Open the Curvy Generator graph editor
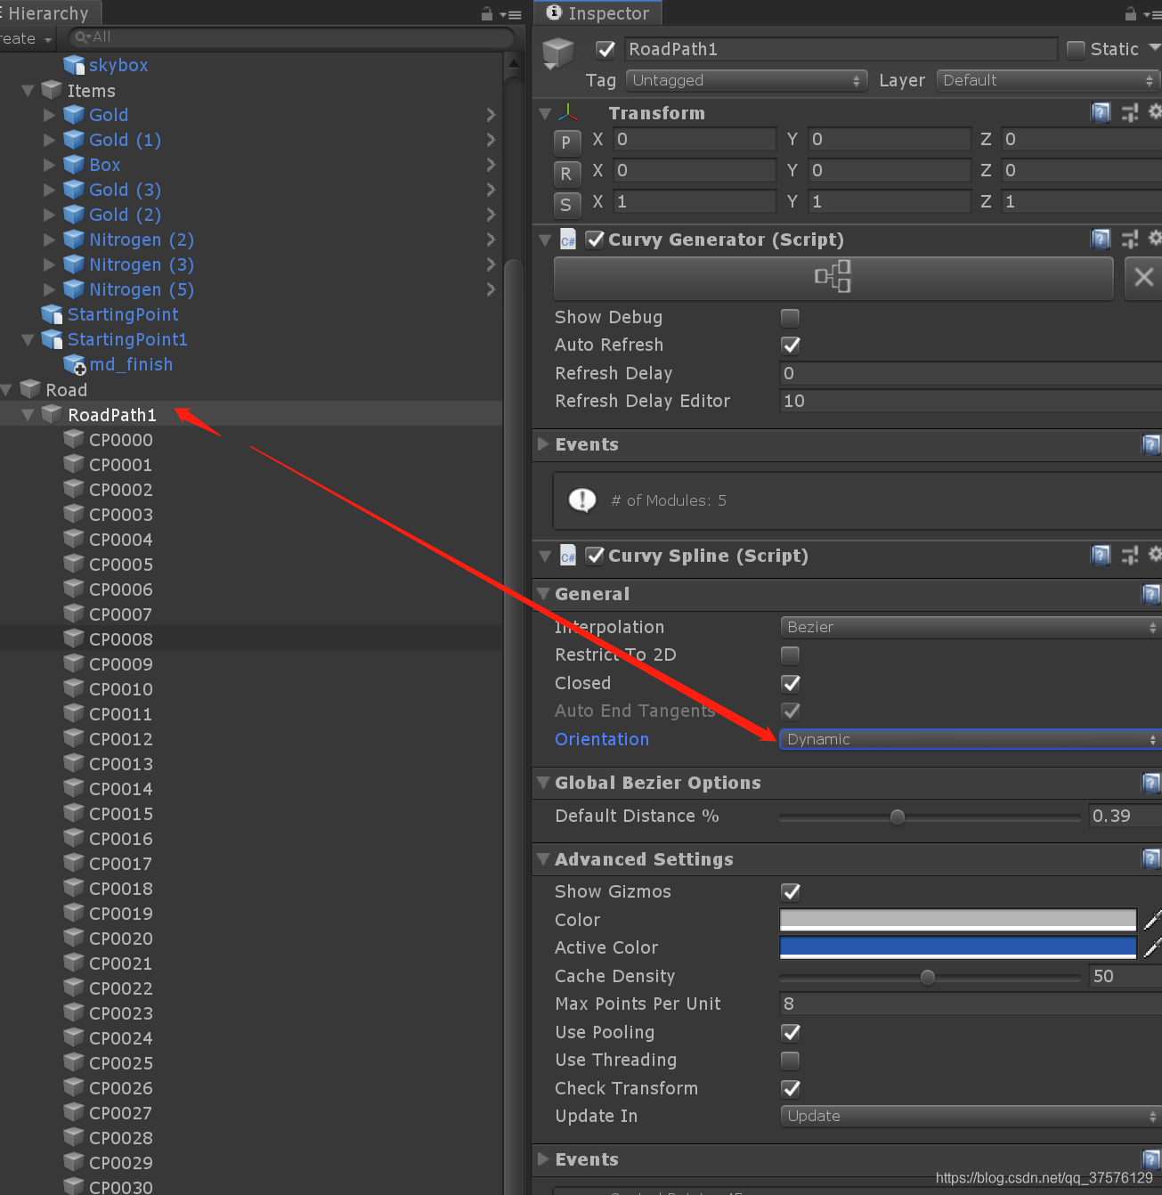This screenshot has width=1162, height=1195. click(832, 278)
